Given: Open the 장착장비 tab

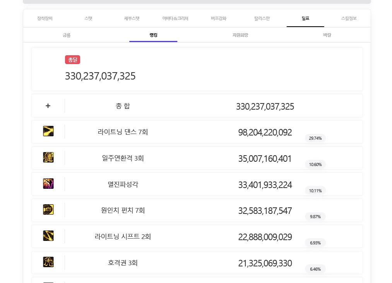Looking at the screenshot, I should click(x=45, y=19).
